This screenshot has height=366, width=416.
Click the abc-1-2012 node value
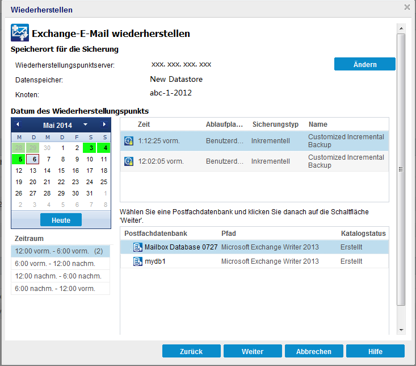click(171, 93)
